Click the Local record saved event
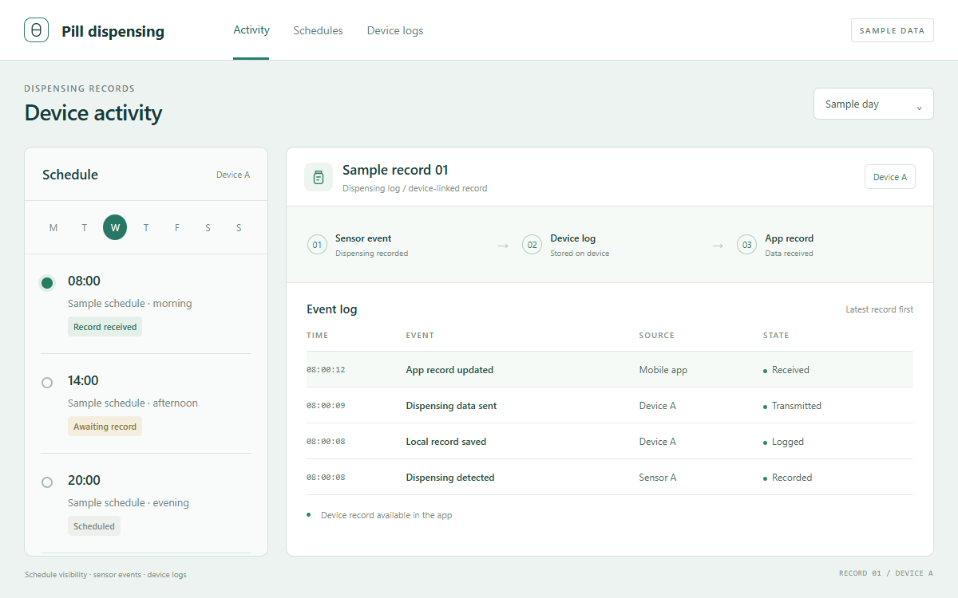The height and width of the screenshot is (598, 958). [x=445, y=442]
